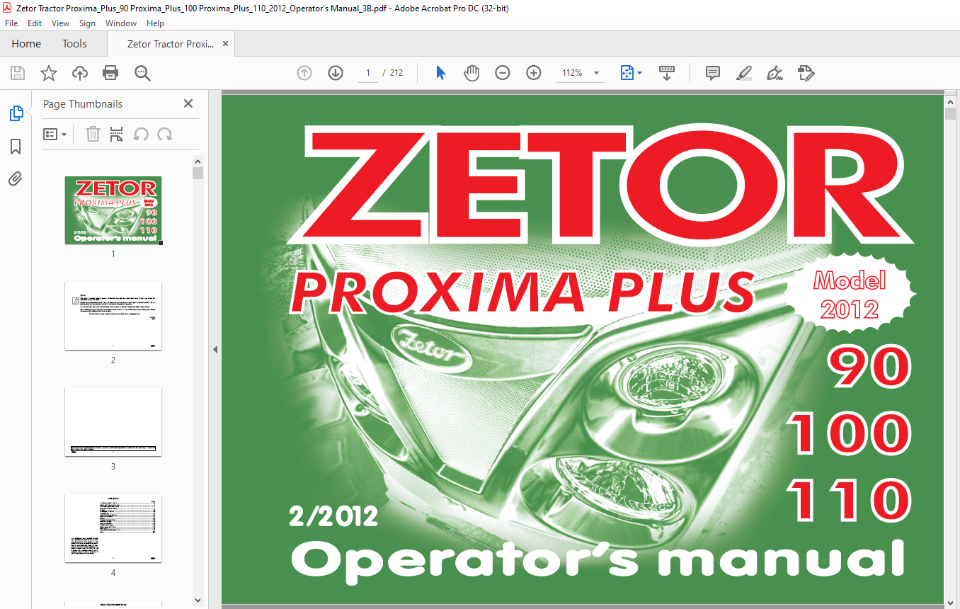Click the stamp tool icon
This screenshot has height=609, width=960.
coord(806,73)
